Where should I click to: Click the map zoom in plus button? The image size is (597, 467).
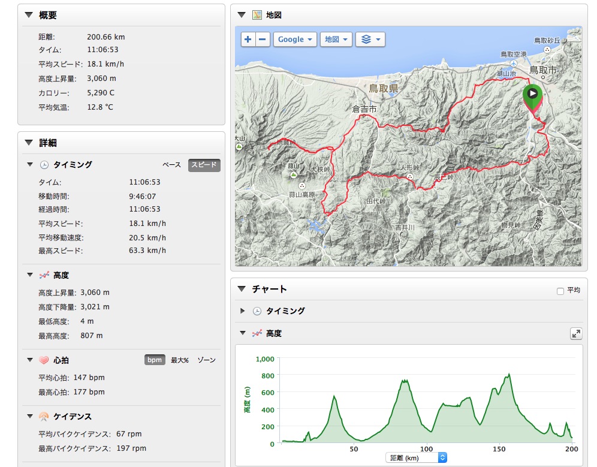(248, 40)
